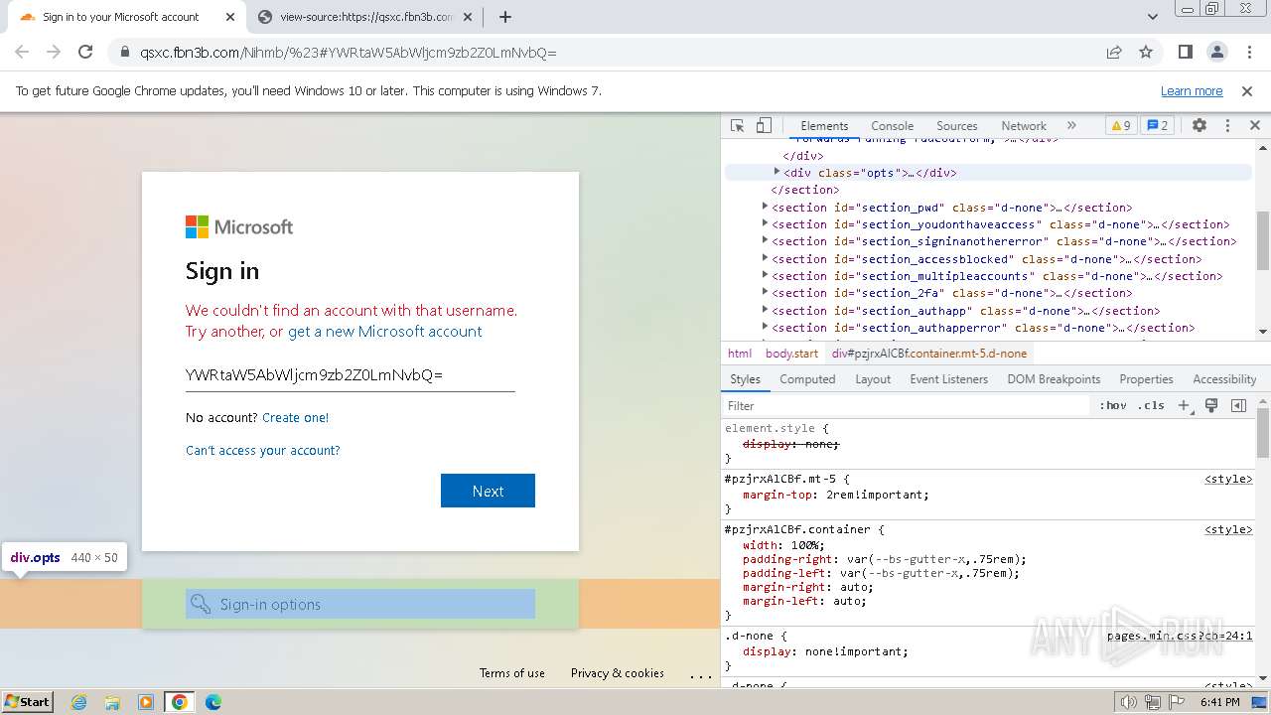
Task: Close the view-source tab
Action: coord(470,17)
